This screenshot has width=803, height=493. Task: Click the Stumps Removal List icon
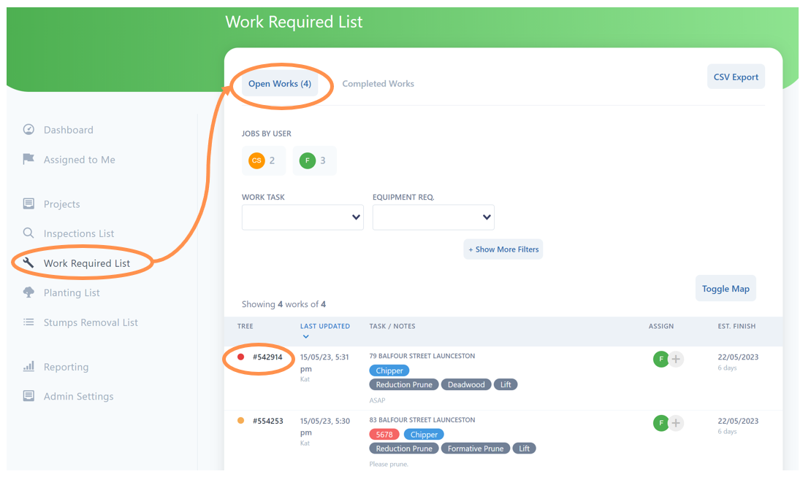point(28,322)
